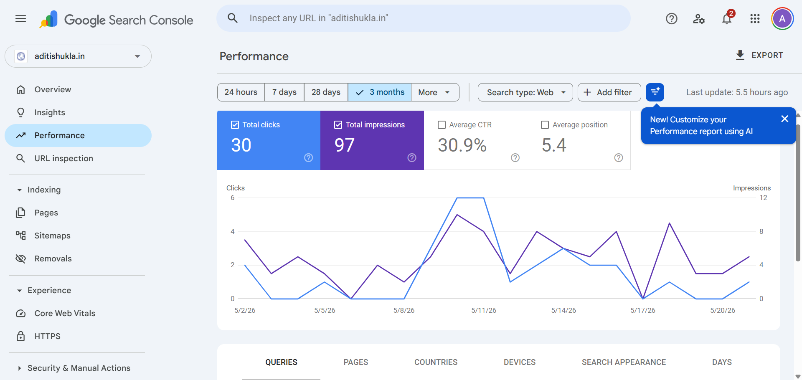The image size is (802, 380).
Task: Switch to the Days tab
Action: point(722,362)
